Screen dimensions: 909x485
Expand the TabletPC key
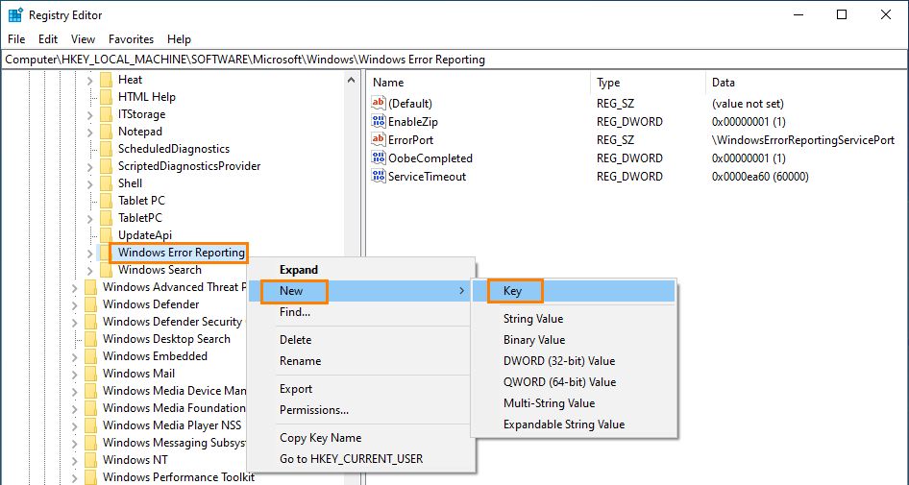(x=90, y=218)
